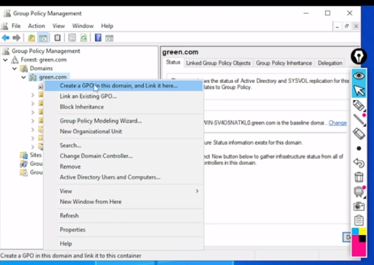
Task: Choose Create a GPO in this domain, and Link it here
Action: 124,86
